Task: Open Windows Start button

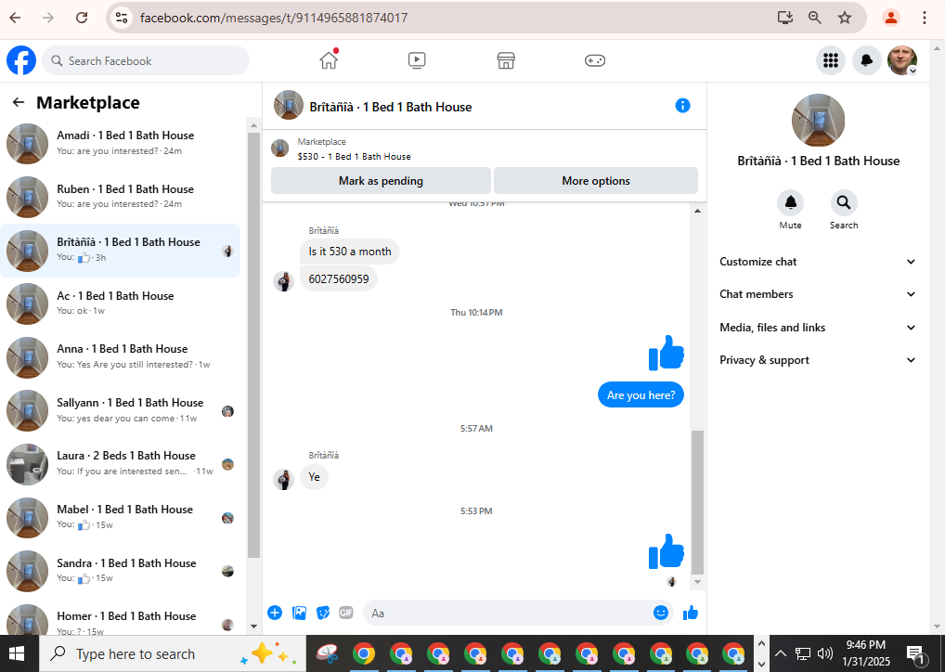Action: coord(17,653)
